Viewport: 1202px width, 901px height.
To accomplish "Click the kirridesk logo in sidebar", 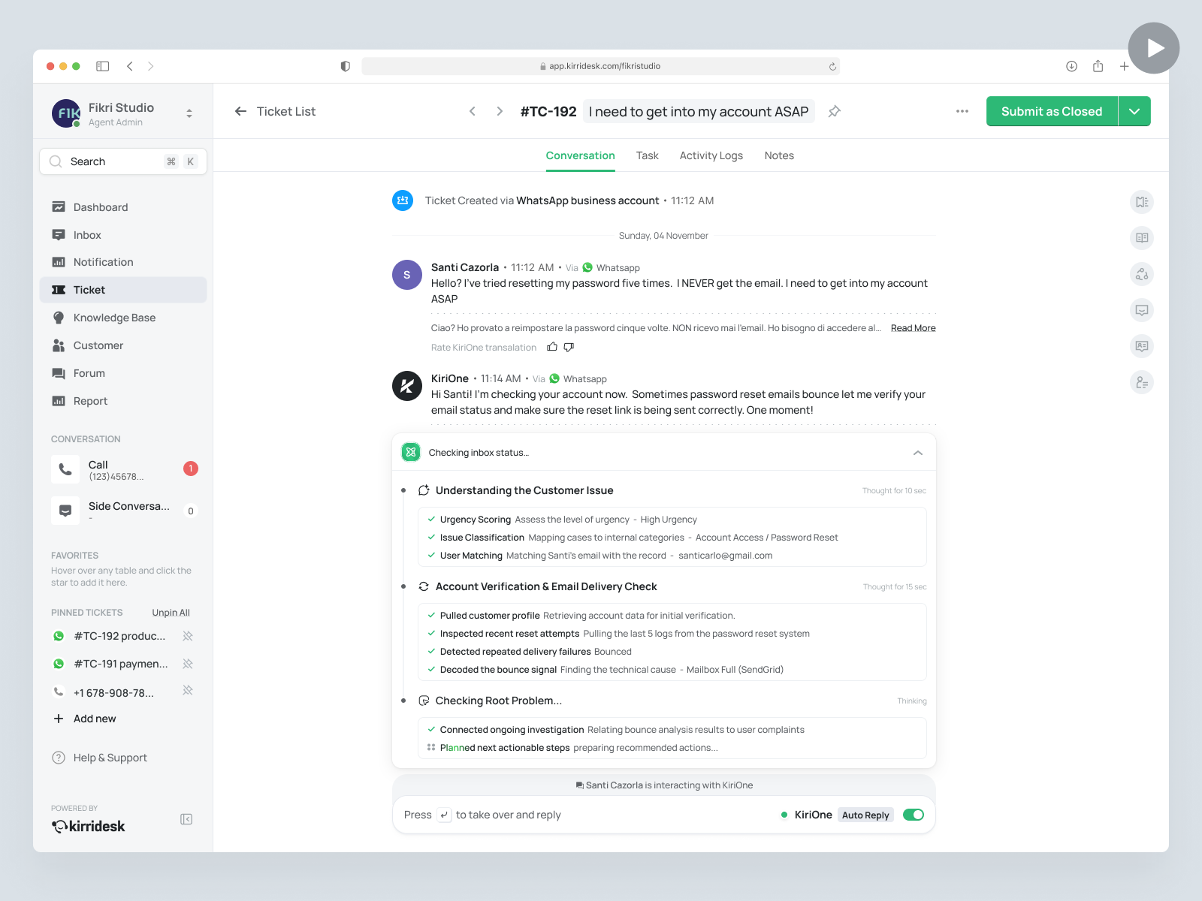I will [x=88, y=826].
